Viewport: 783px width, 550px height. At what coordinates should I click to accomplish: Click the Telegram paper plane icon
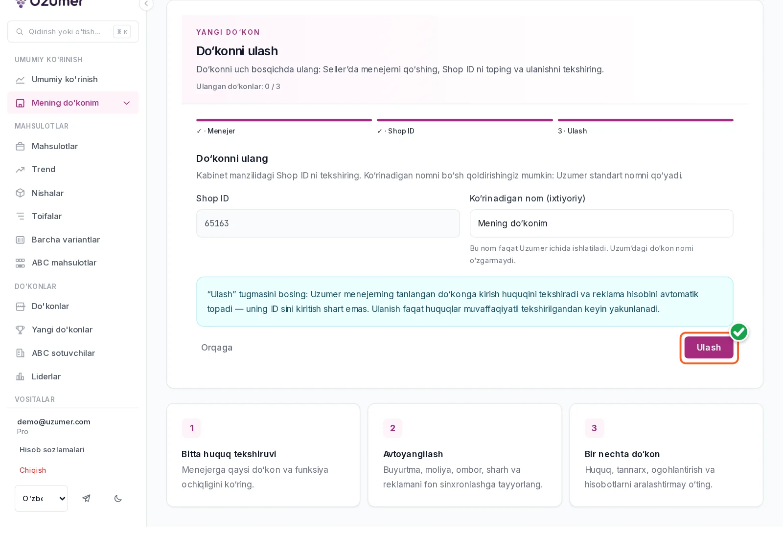[x=87, y=498]
